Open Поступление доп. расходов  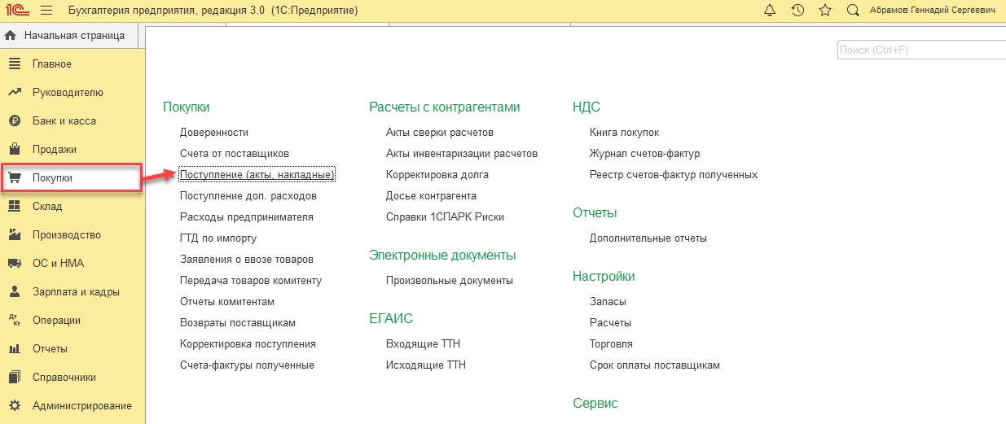248,195
